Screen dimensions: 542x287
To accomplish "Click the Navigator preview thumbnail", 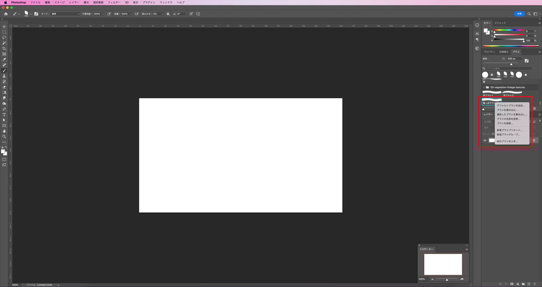I will click(443, 265).
